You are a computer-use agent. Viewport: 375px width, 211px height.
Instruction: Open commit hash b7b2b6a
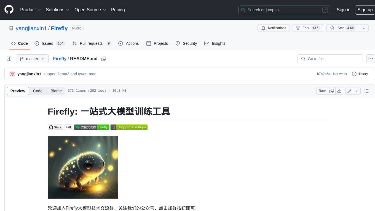323,74
